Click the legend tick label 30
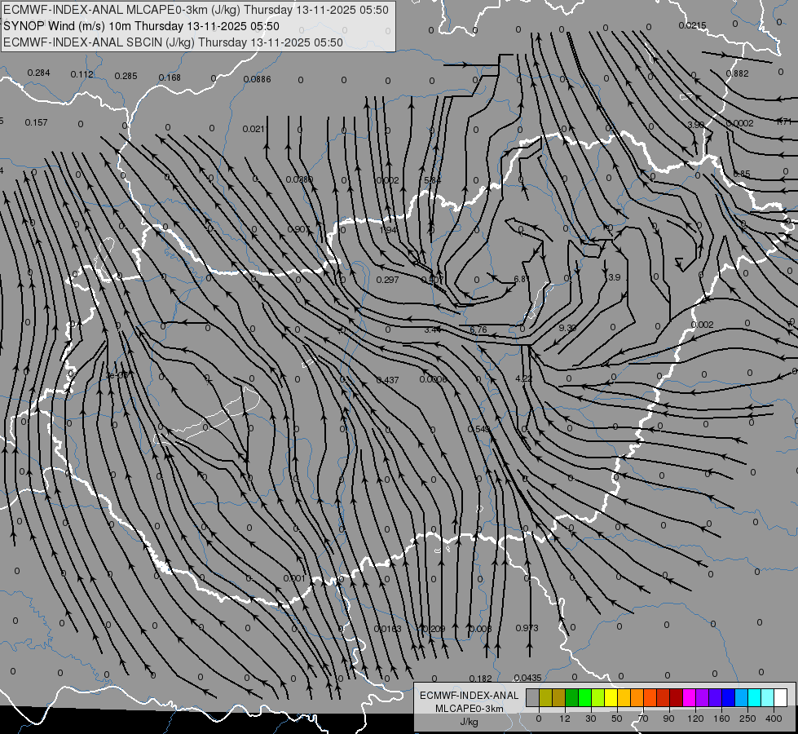The height and width of the screenshot is (734, 798). tap(591, 719)
